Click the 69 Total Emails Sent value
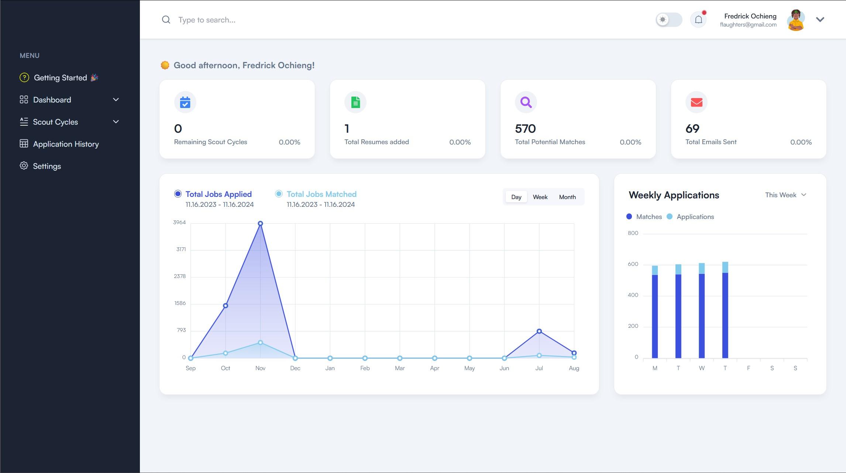 click(692, 129)
